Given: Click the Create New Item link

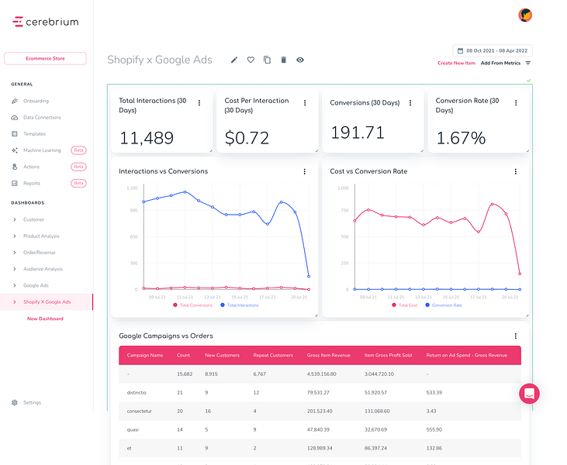Looking at the screenshot, I should click(456, 64).
